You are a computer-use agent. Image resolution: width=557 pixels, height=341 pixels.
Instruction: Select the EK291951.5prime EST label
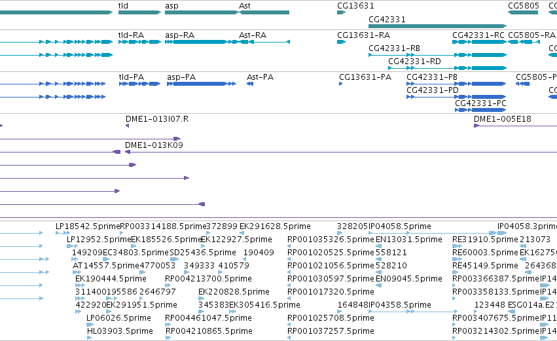coord(141,305)
